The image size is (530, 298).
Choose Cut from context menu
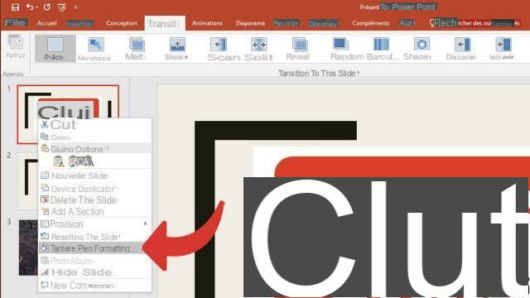pos(94,125)
